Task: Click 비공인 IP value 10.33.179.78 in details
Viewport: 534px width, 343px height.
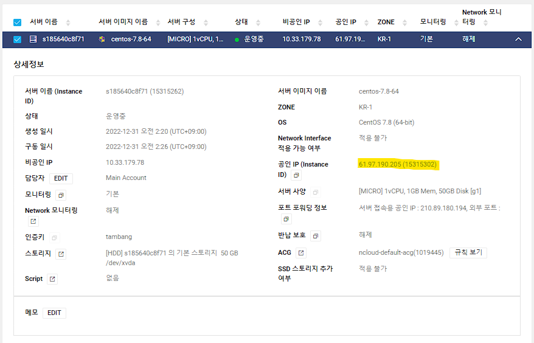Action: pos(125,162)
